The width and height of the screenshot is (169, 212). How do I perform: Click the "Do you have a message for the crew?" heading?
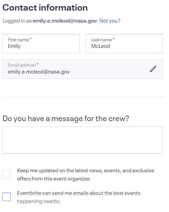click(x=66, y=119)
